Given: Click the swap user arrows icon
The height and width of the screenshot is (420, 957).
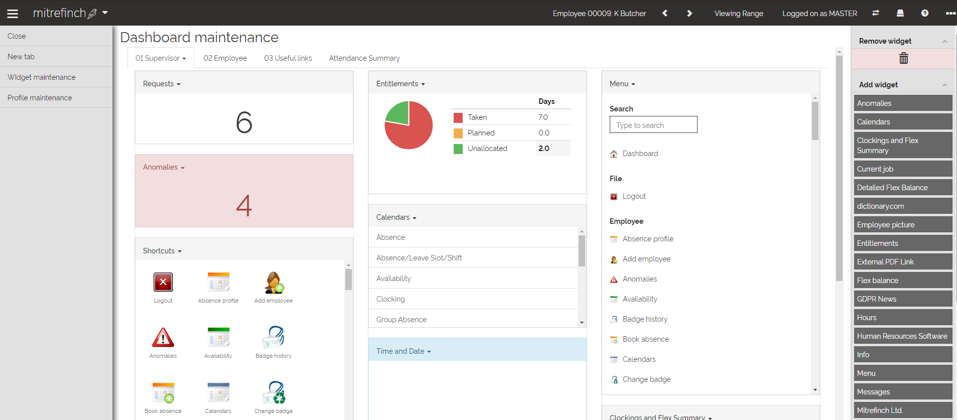Looking at the screenshot, I should [876, 13].
